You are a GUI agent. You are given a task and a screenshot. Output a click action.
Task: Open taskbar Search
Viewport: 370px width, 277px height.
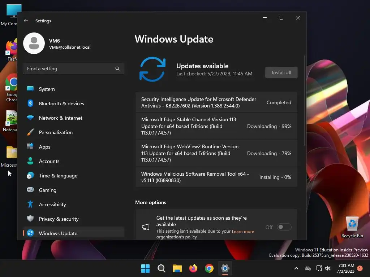[162, 268]
